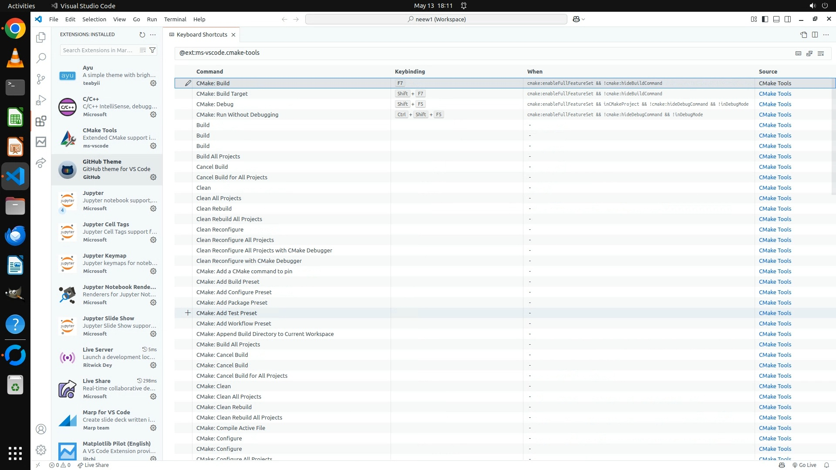
Task: Open the Terminal menu
Action: tap(175, 19)
